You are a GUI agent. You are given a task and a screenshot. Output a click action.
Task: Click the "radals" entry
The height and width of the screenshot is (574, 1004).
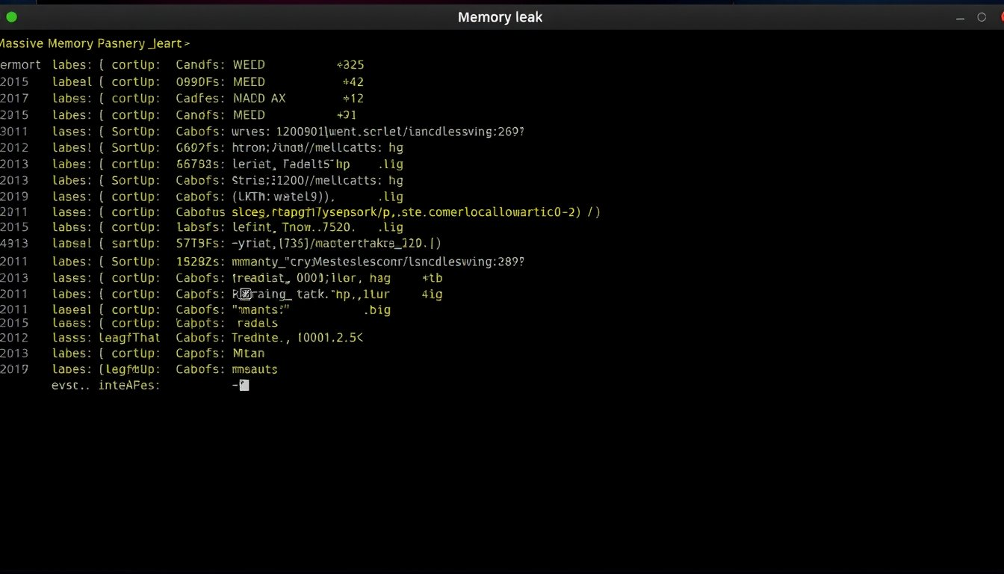(x=257, y=324)
